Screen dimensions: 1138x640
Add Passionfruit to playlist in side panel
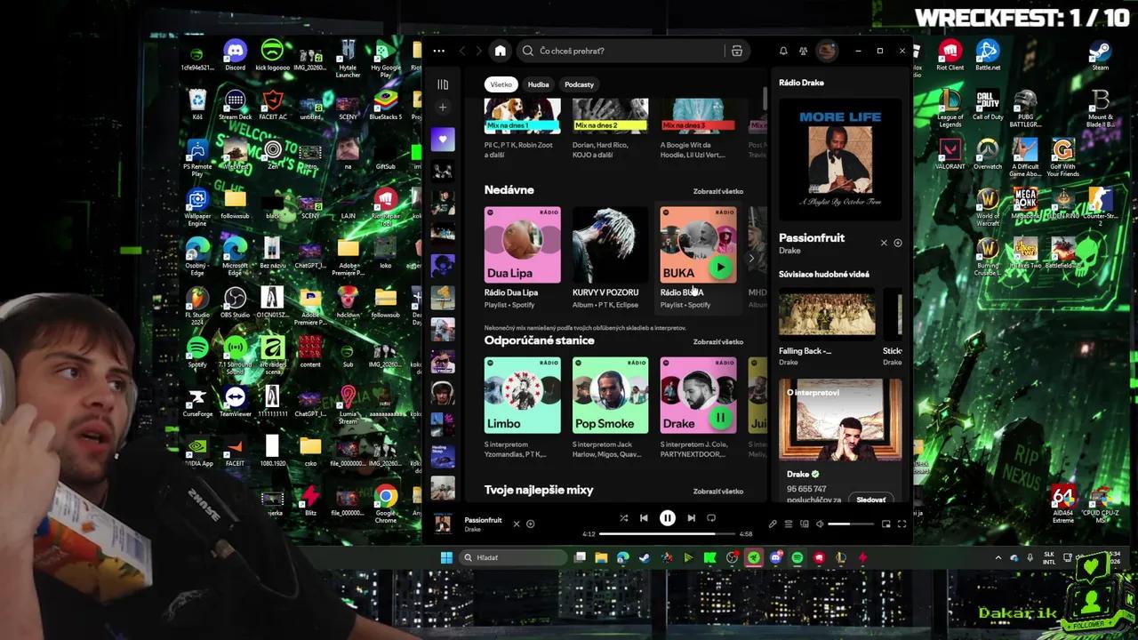(x=898, y=243)
